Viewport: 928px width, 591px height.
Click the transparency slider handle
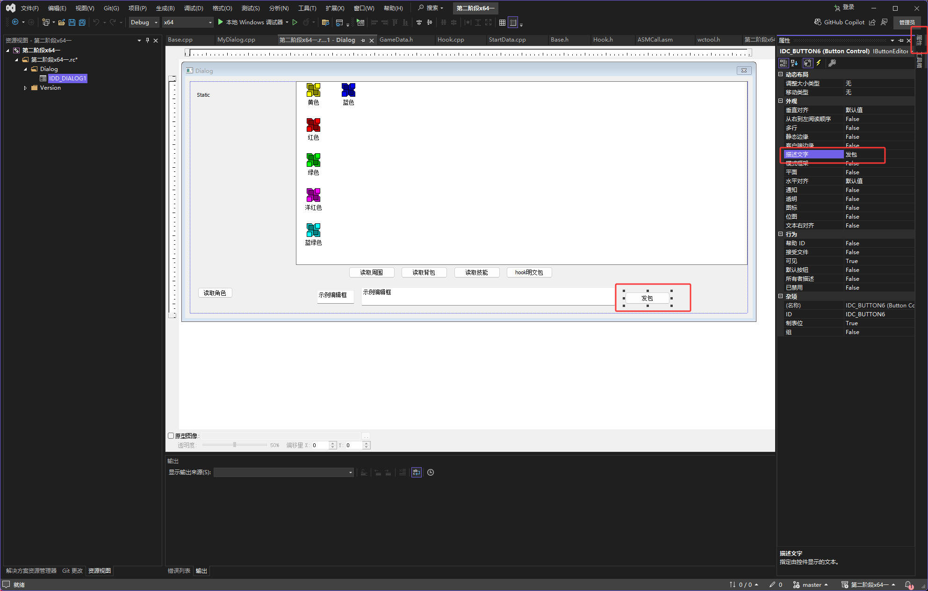[x=235, y=445]
